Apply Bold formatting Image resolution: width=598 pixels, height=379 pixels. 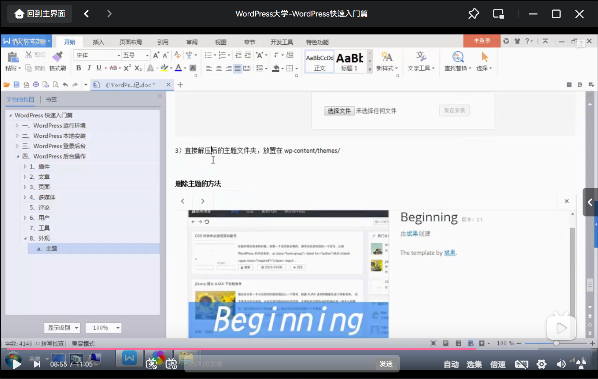(x=78, y=68)
